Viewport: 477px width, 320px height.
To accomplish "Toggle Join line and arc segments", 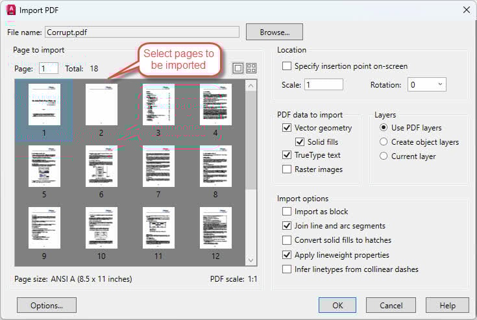I will pos(287,226).
